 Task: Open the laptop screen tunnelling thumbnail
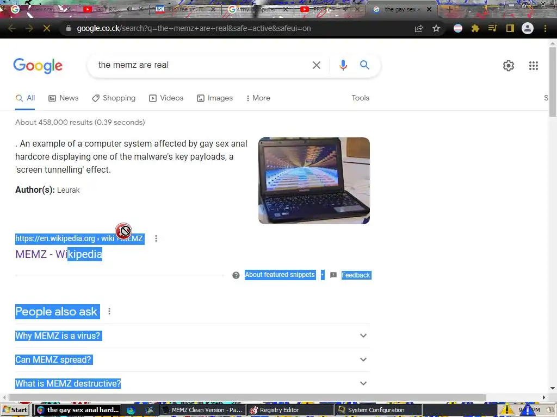[314, 180]
